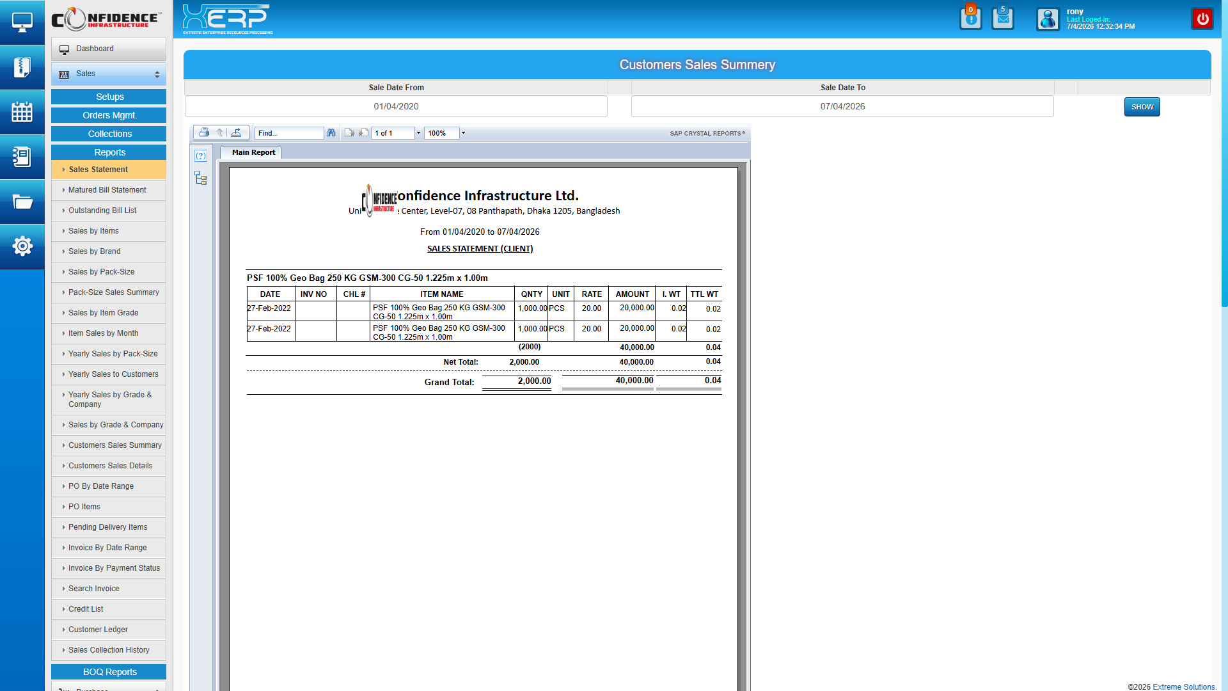Expand the BOQ Reports section

click(x=108, y=672)
